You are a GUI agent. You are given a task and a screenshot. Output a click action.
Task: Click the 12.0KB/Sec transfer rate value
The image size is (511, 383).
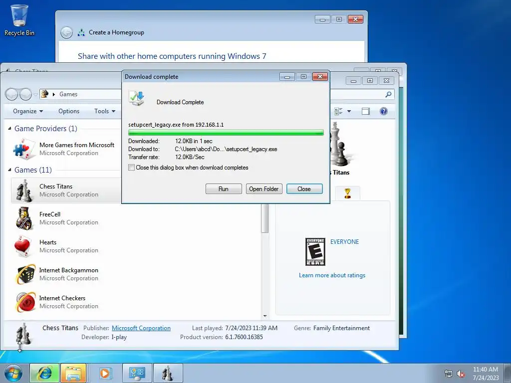tap(190, 157)
